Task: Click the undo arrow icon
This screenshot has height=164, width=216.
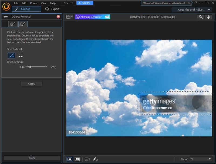Action: click(x=66, y=3)
